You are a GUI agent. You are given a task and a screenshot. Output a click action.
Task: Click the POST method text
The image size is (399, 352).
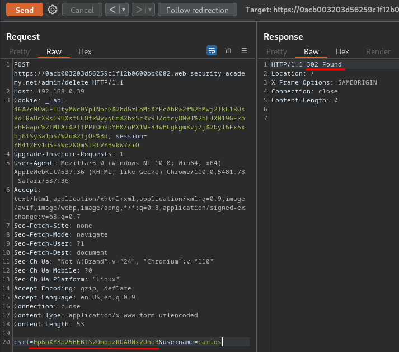22,64
